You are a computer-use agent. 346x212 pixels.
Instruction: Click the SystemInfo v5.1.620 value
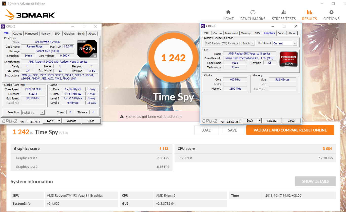(53, 203)
